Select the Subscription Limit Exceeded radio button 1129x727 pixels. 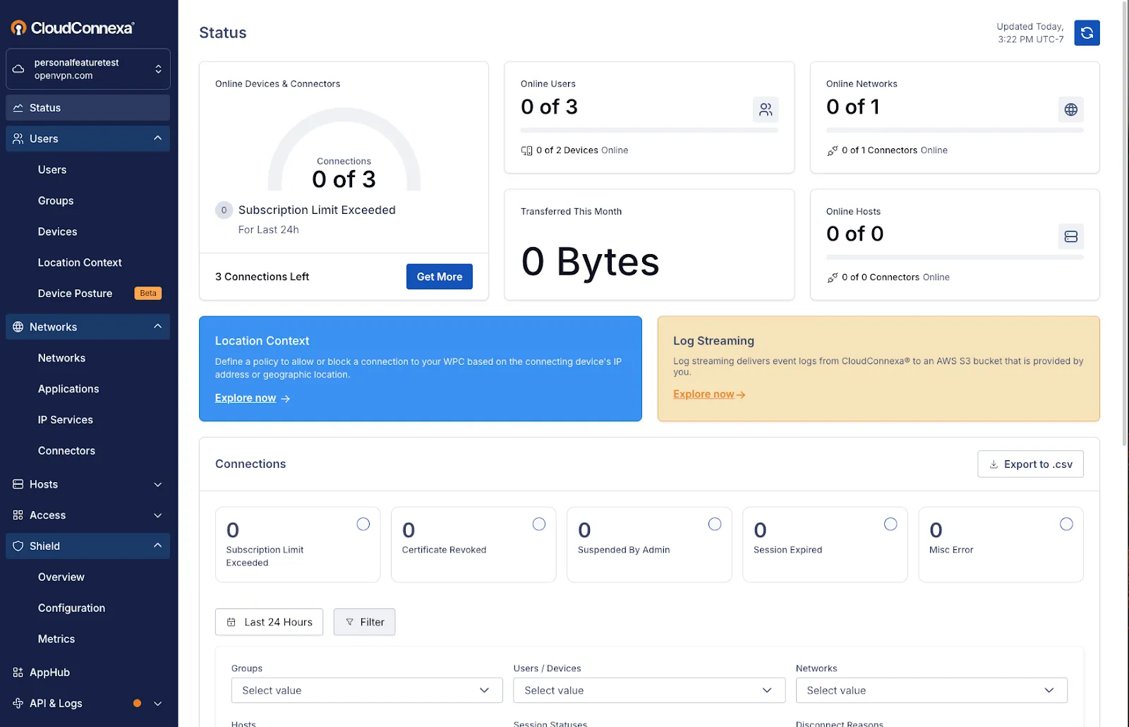pyautogui.click(x=363, y=524)
